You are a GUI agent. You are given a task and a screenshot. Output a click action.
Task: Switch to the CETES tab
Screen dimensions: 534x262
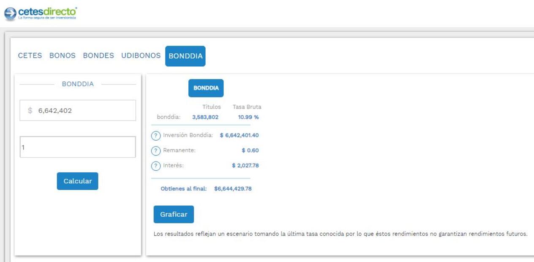click(30, 56)
